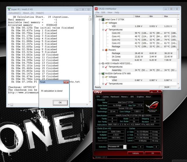Click the CPUID HWMonitor title bar icon
187x162 pixels.
click(x=96, y=9)
